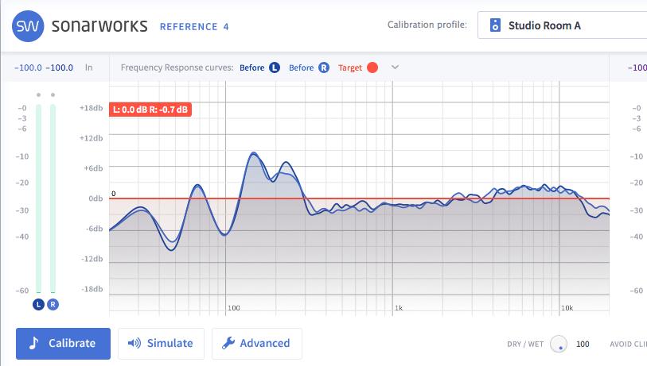This screenshot has width=647, height=366.
Task: Click the Dry/Wet knob
Action: coord(559,344)
